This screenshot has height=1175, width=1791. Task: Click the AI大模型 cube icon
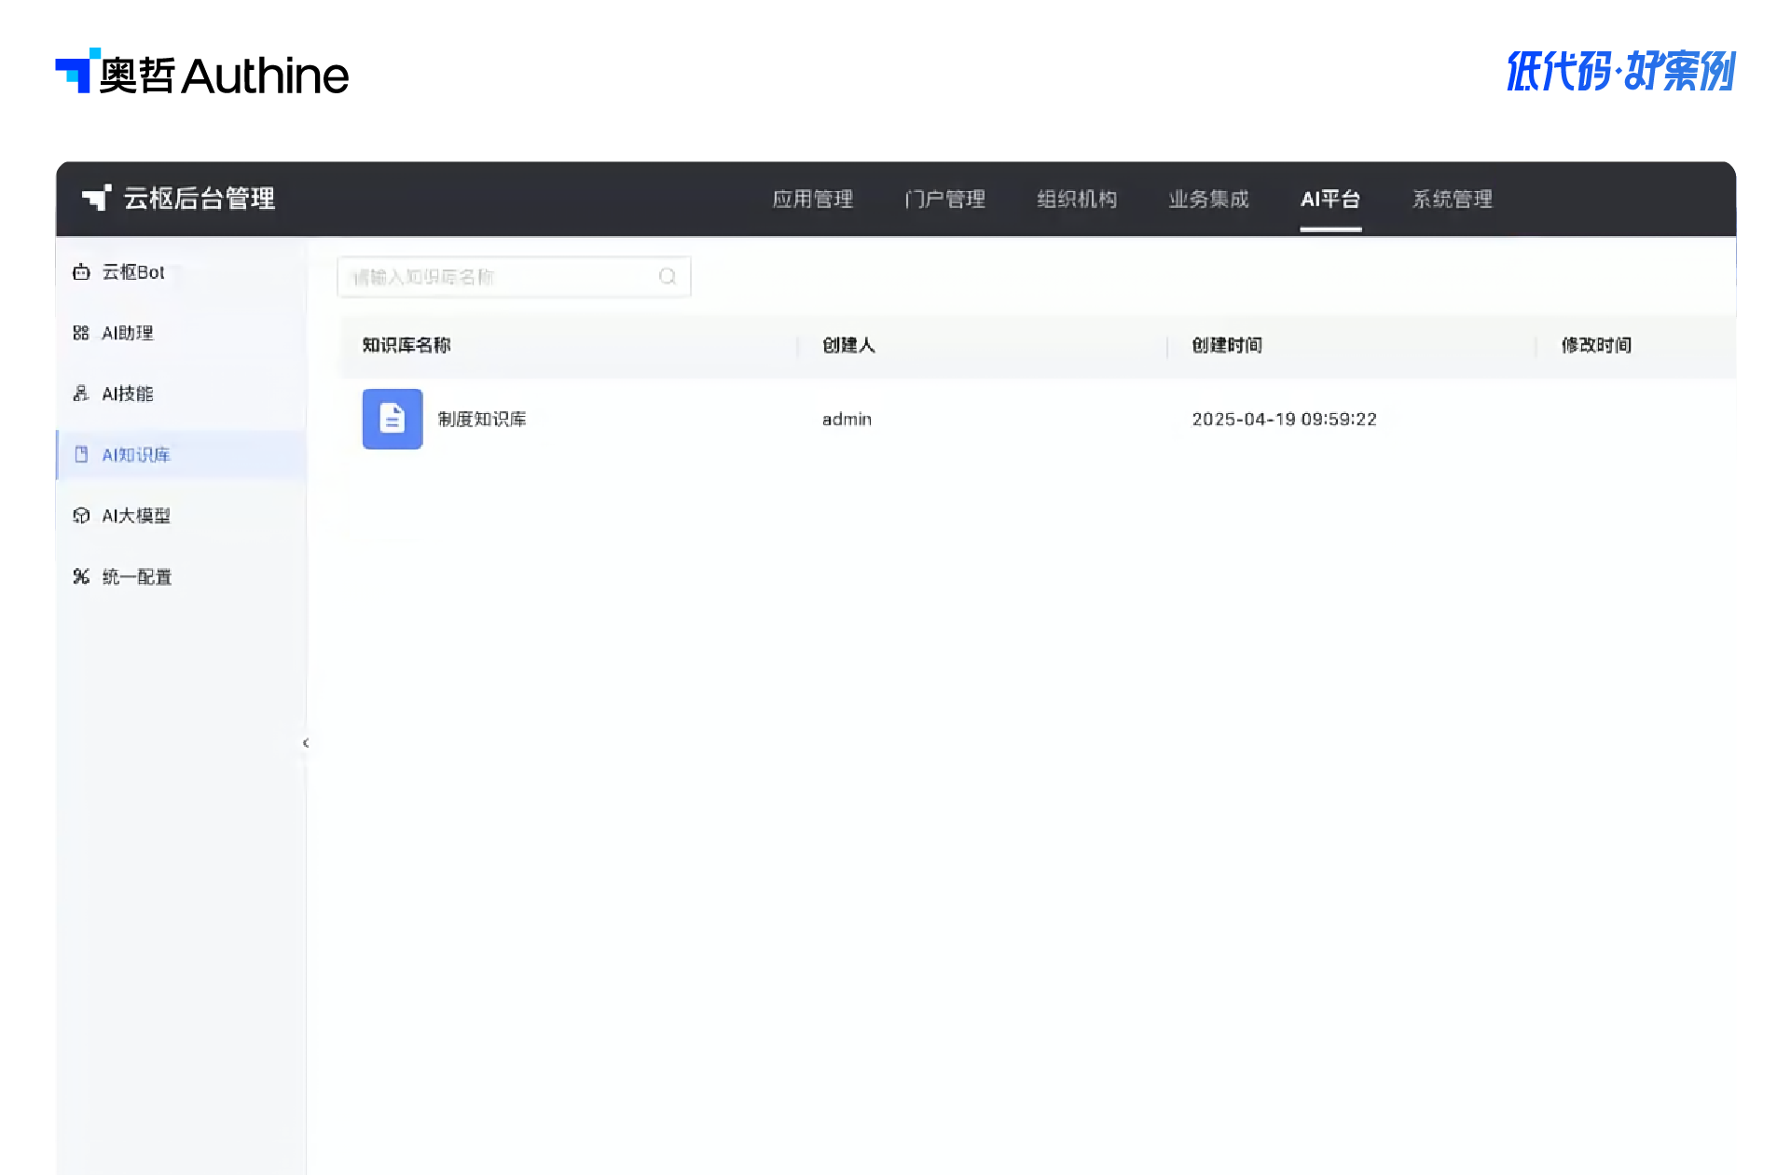tap(81, 516)
